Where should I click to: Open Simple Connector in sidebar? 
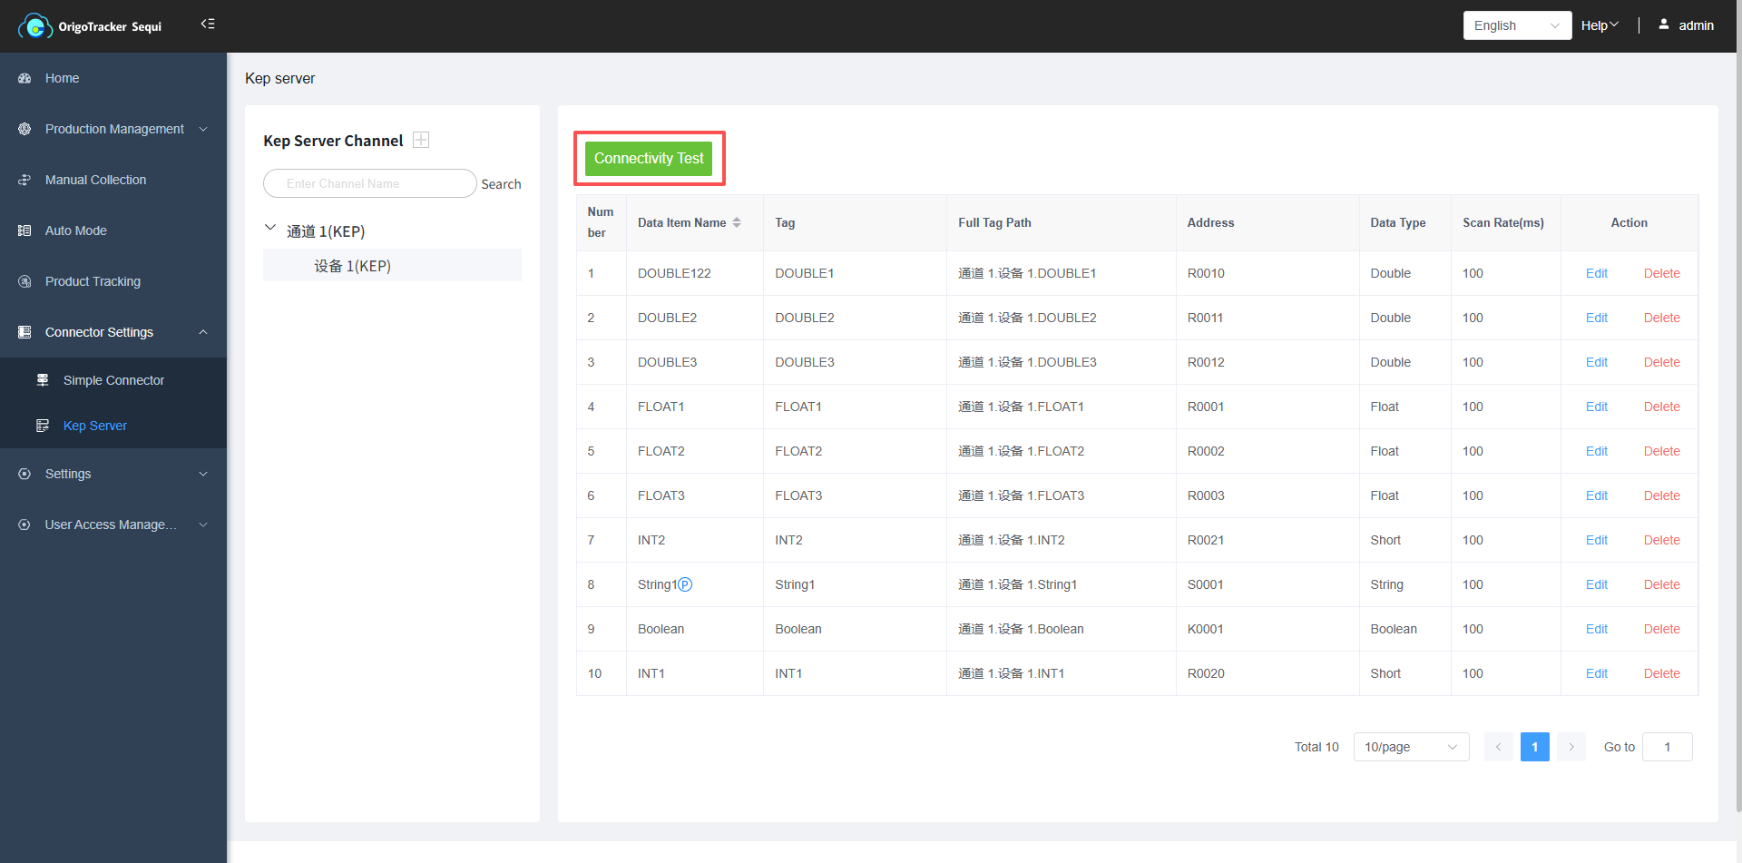113,380
